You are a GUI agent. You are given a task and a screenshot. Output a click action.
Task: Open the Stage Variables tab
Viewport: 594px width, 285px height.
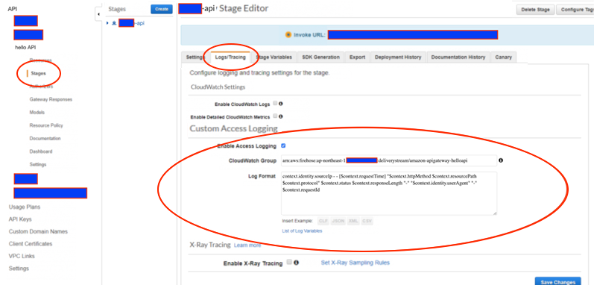[274, 57]
